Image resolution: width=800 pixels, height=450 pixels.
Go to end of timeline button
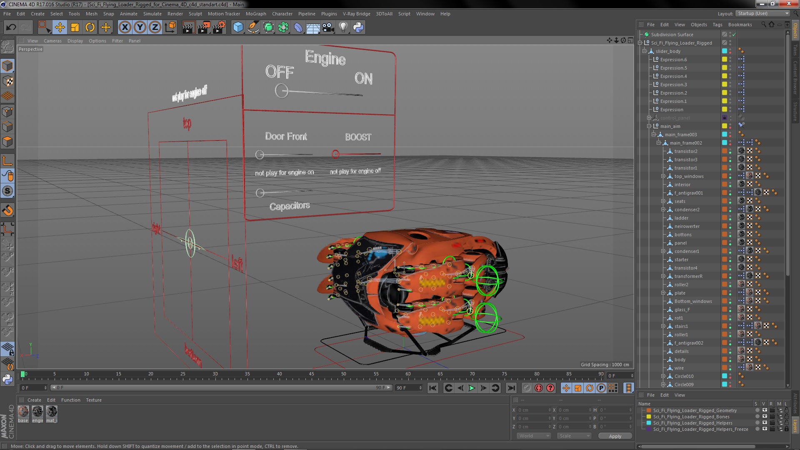pos(511,388)
